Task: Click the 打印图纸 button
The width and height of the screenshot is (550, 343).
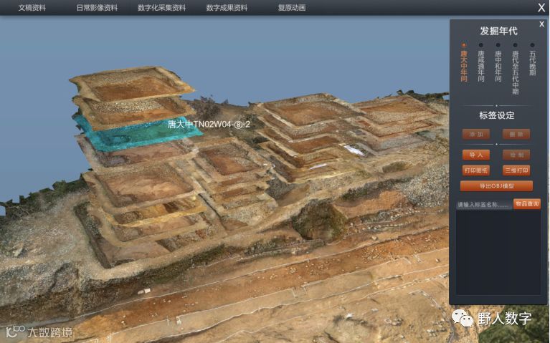Action: coord(476,170)
